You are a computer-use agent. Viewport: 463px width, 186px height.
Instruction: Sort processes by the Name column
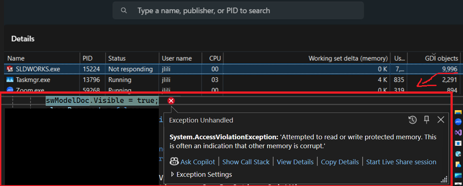pos(16,58)
